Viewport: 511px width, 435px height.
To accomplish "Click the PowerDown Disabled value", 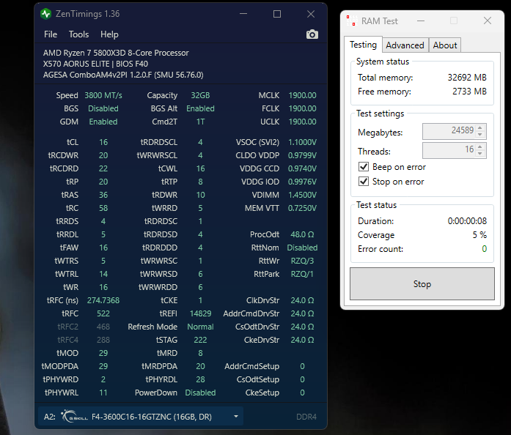I will pos(200,393).
